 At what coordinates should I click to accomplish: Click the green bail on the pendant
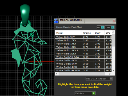click(x=25, y=15)
